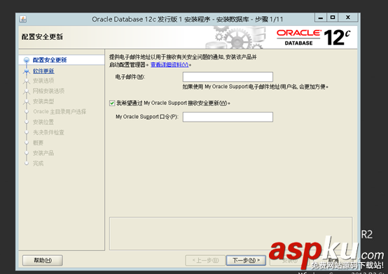Screen dimensions: 388x274
Task: Minimize the Oracle installer window
Action: (321, 17)
